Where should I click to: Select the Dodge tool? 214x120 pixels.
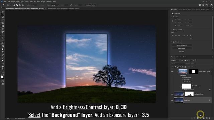tap(3, 52)
